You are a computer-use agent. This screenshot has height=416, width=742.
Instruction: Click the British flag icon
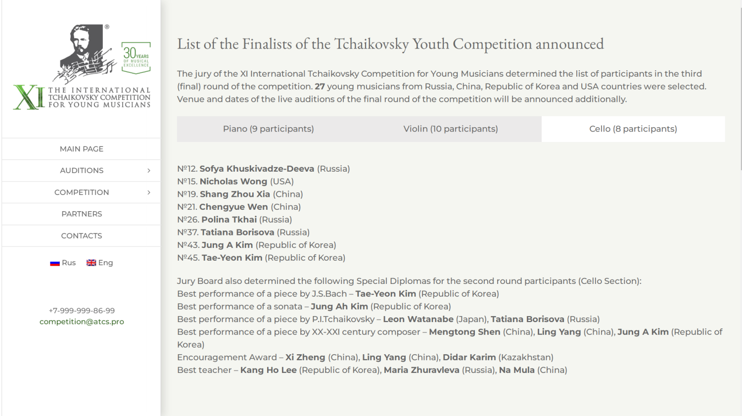pyautogui.click(x=91, y=263)
